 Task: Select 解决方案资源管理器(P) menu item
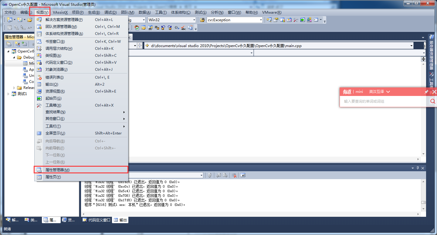pos(81,20)
